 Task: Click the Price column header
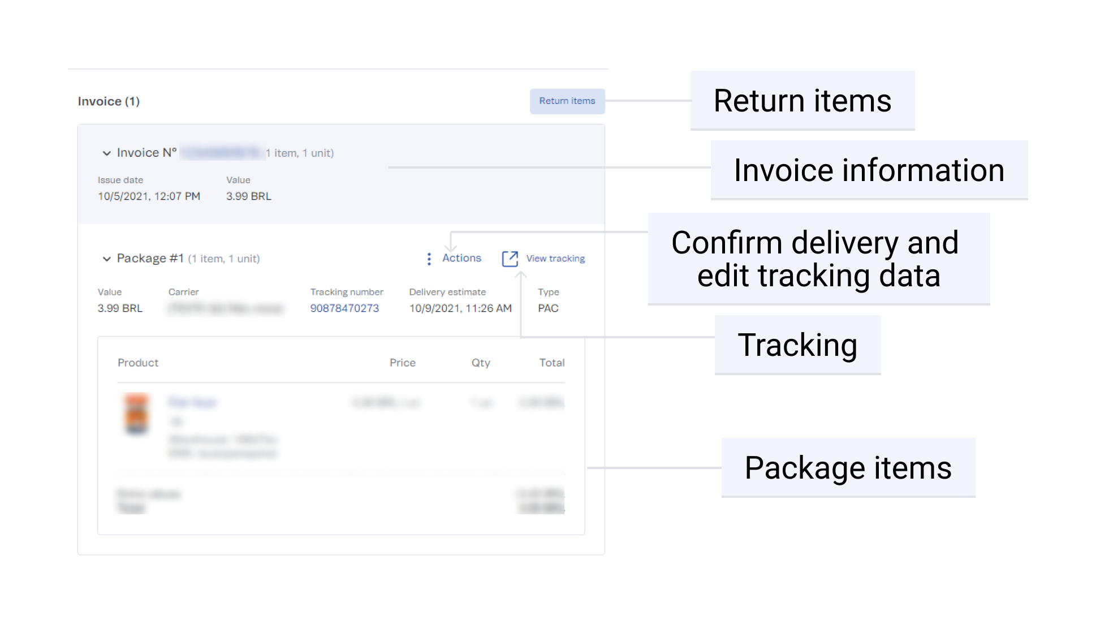coord(402,363)
